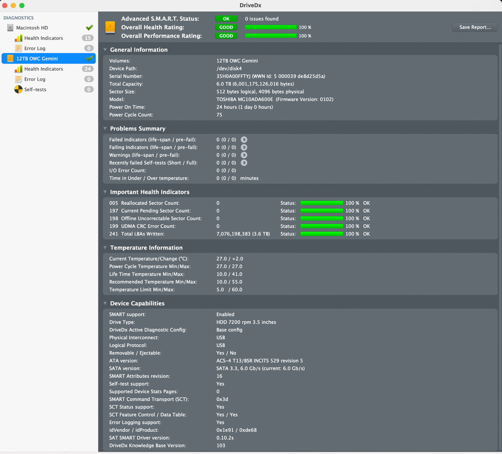Click the orange 12TB OWC Gemini drive icon
Image resolution: width=502 pixels, height=454 pixels.
[x=10, y=59]
